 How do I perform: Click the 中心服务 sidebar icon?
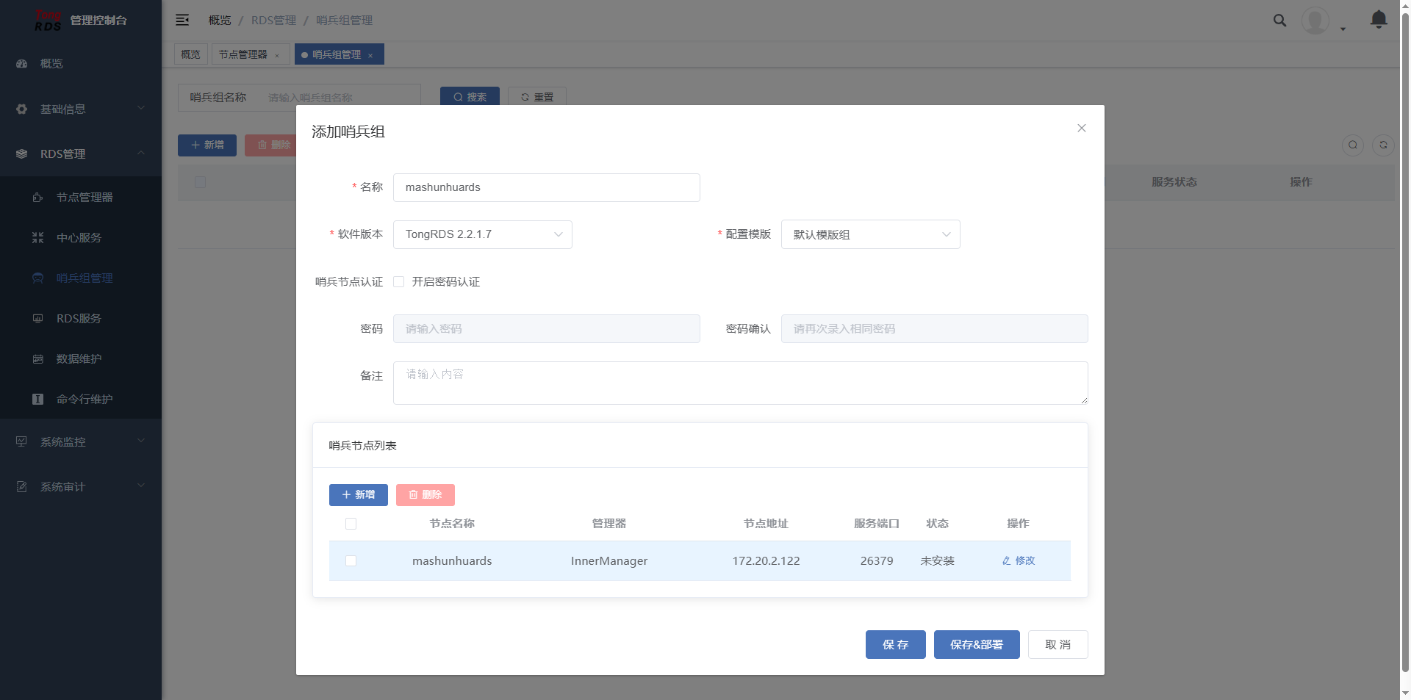(38, 238)
